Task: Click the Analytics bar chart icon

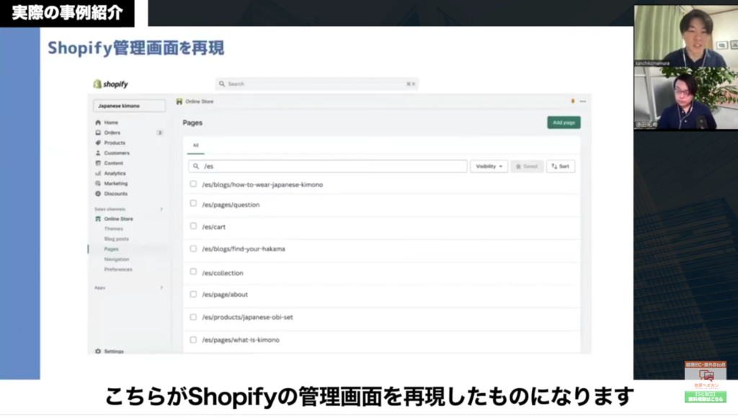Action: pyautogui.click(x=98, y=174)
